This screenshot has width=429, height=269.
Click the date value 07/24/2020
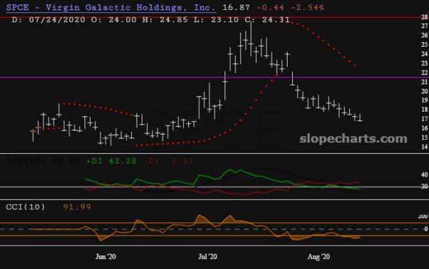[57, 19]
